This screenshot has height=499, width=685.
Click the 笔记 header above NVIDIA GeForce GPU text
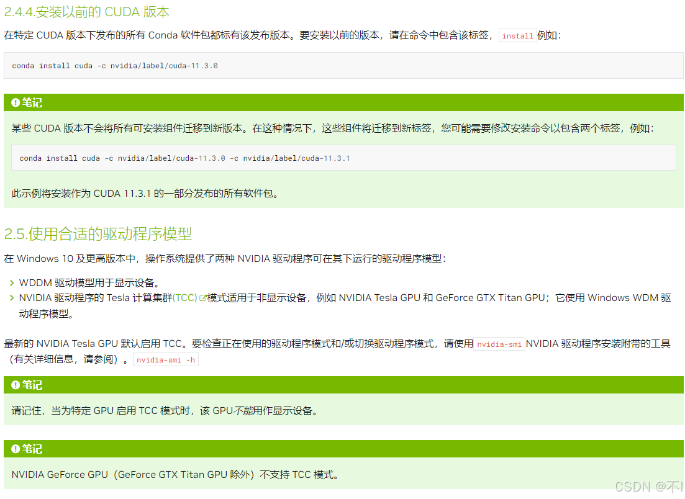tap(342, 449)
